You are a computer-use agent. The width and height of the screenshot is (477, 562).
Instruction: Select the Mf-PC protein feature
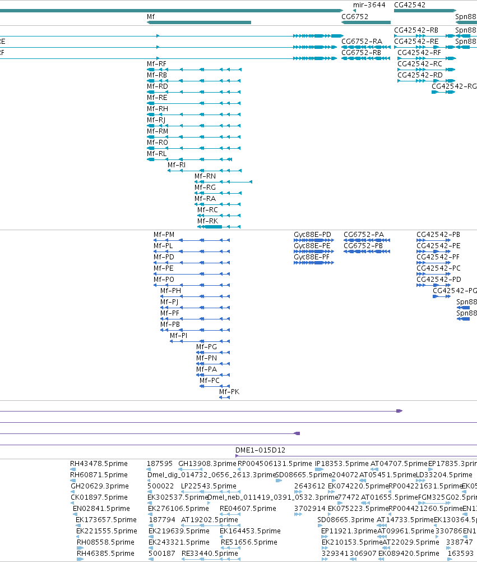click(215, 386)
